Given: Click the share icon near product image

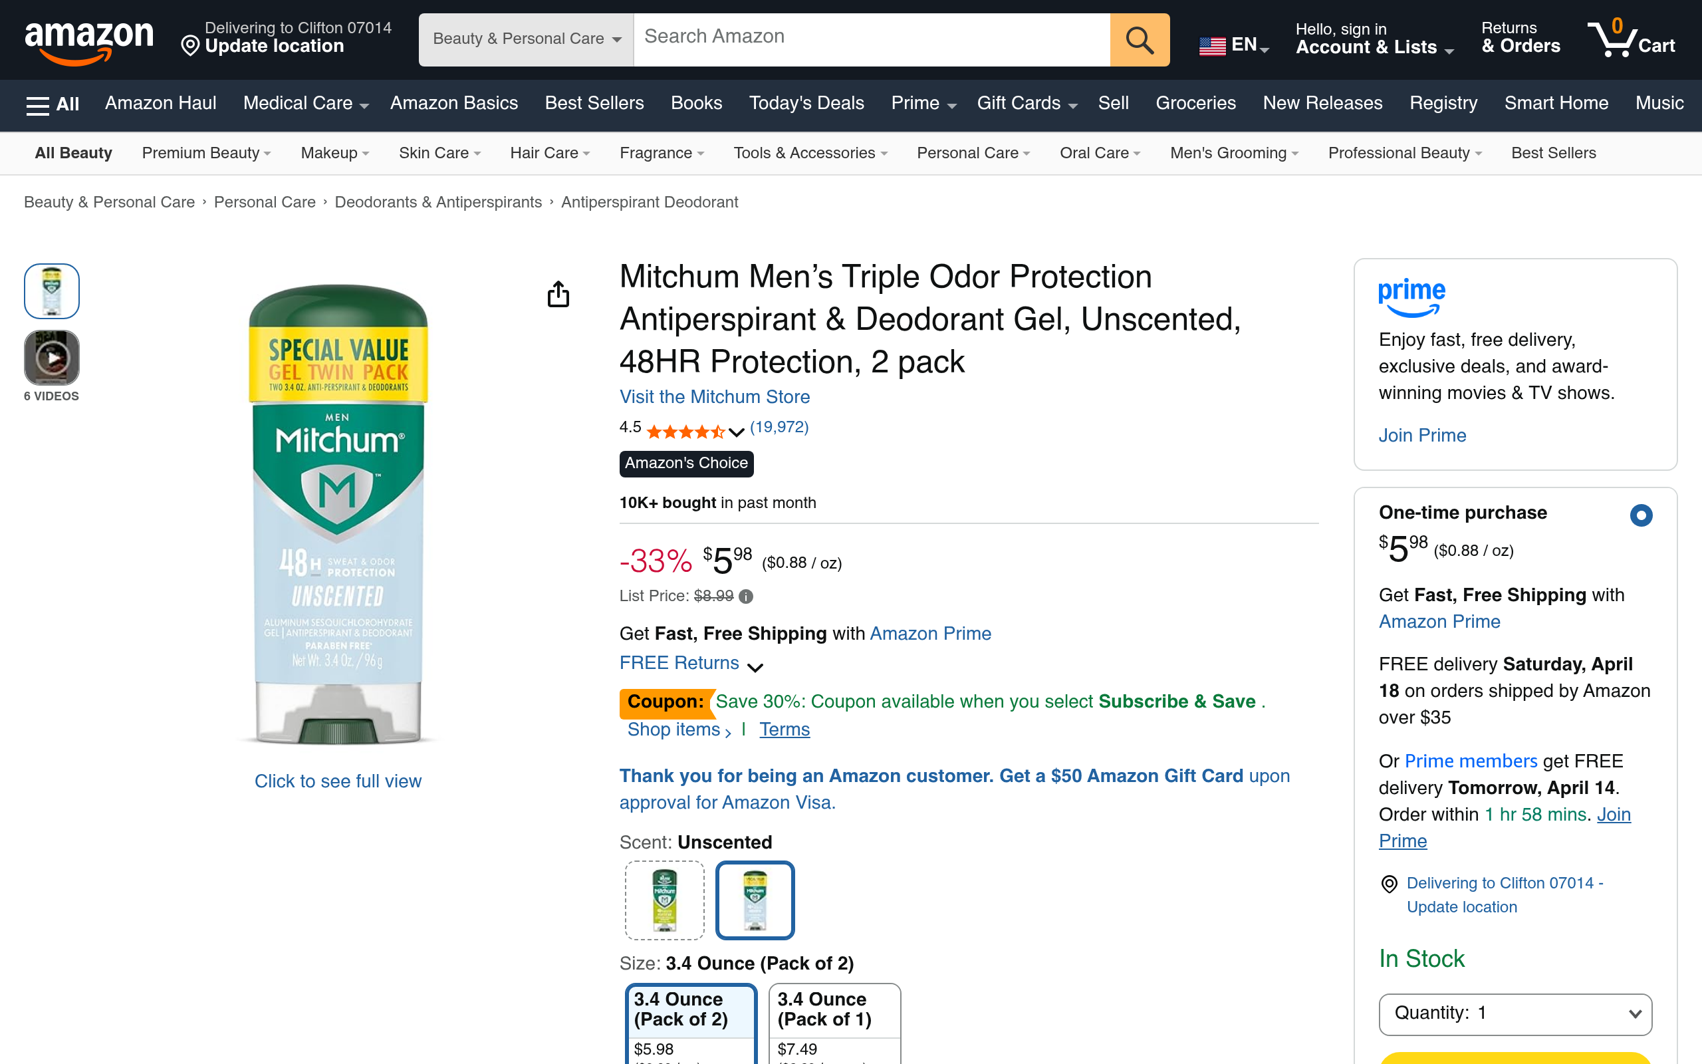Looking at the screenshot, I should [x=558, y=294].
